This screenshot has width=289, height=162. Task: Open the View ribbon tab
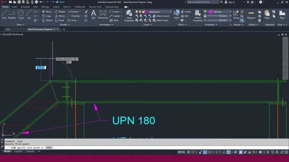(35, 7)
